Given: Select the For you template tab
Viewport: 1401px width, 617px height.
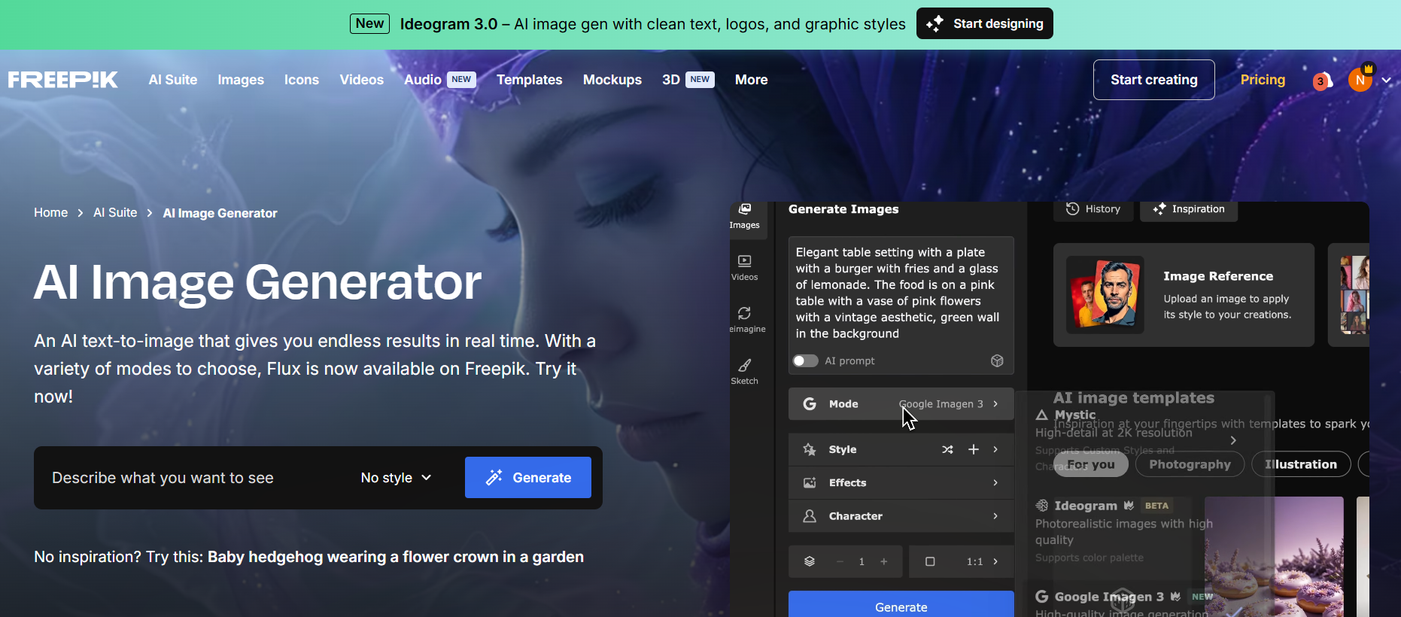Looking at the screenshot, I should [x=1090, y=464].
